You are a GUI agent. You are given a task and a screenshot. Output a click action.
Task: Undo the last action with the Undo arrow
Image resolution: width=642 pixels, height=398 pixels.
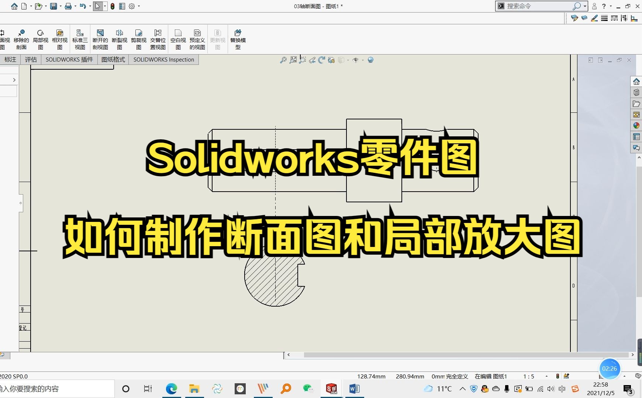point(83,6)
